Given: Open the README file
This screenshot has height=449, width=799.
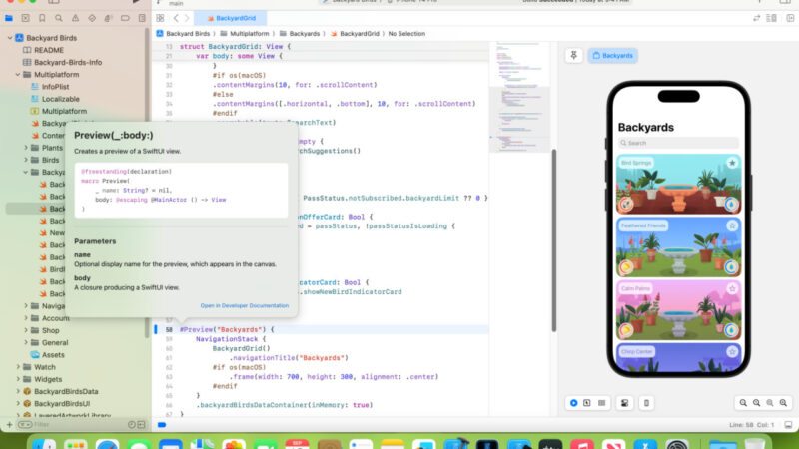Looking at the screenshot, I should (x=49, y=50).
